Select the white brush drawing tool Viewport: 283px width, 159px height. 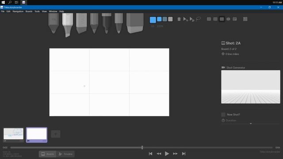68,25
